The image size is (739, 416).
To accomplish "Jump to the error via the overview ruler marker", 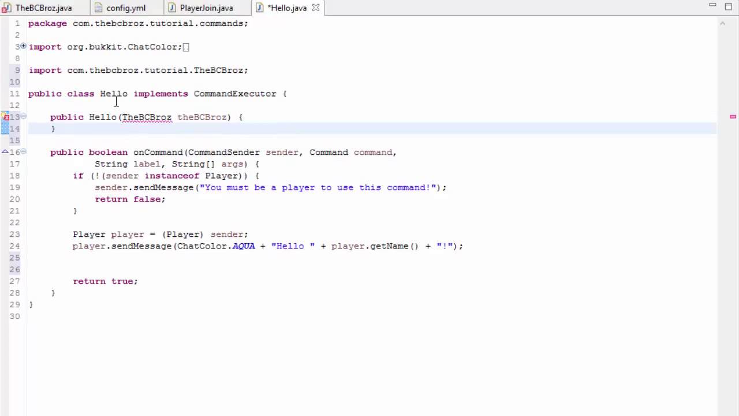I will (x=733, y=117).
